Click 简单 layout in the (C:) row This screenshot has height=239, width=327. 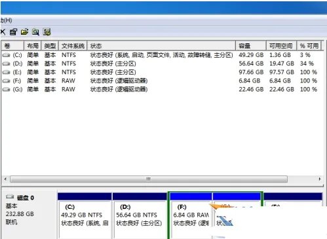(x=33, y=55)
